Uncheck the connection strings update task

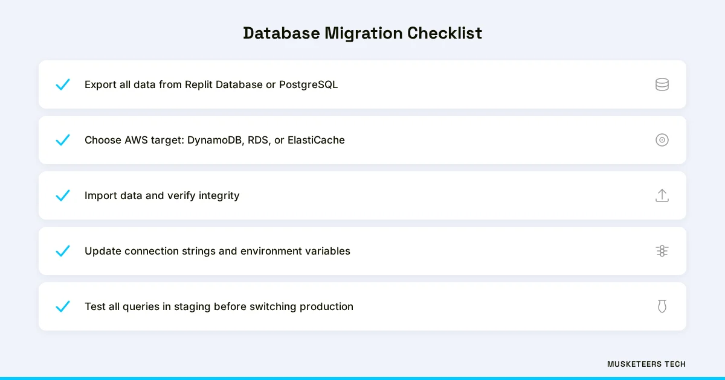(63, 251)
